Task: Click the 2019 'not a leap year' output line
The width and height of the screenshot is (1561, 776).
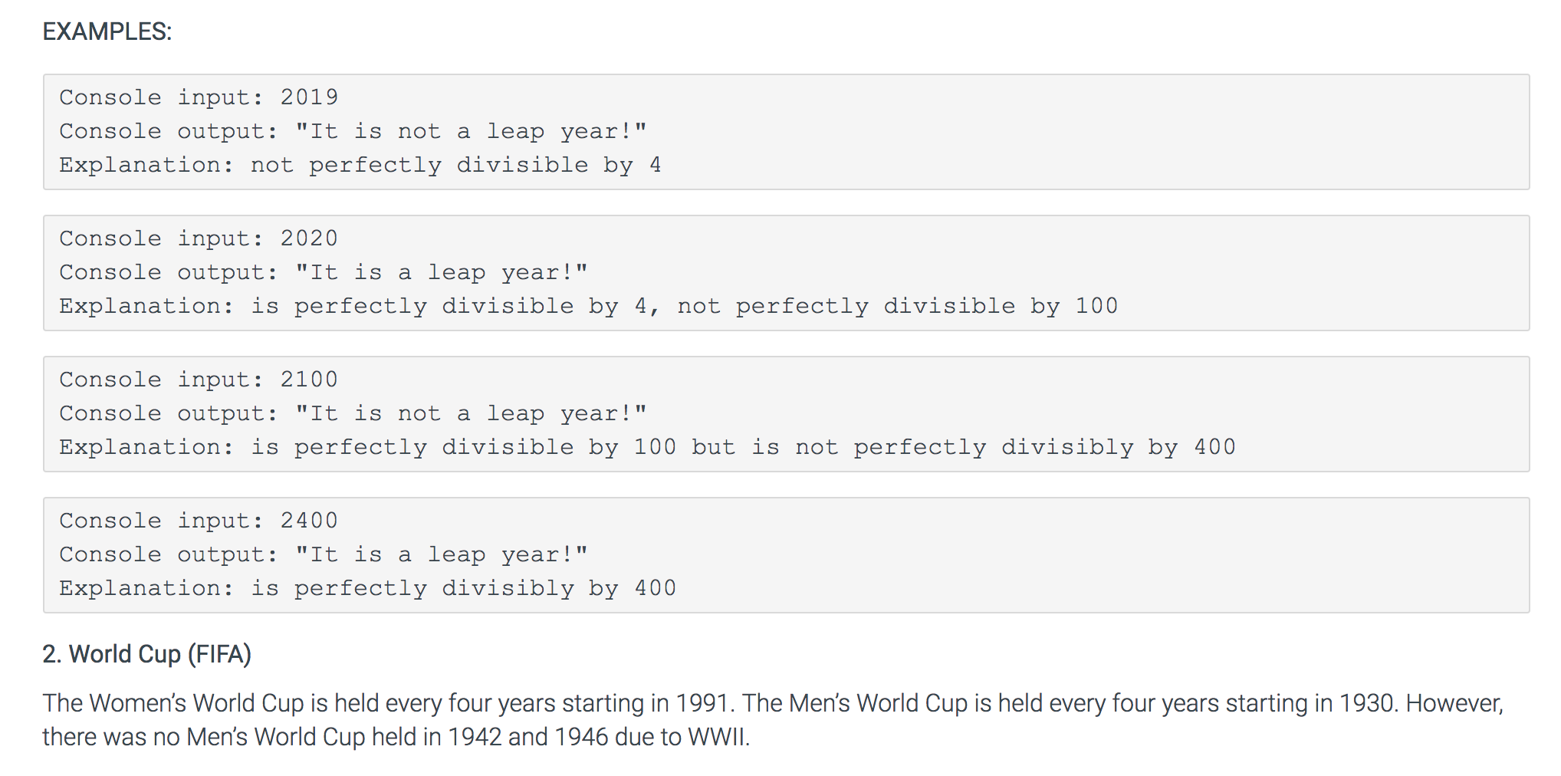Action: point(353,131)
